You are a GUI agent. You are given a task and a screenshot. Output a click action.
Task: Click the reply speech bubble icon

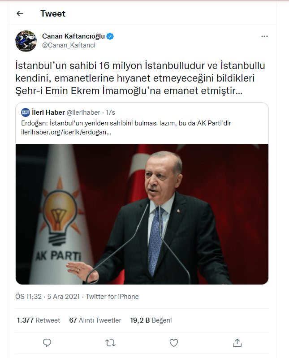coord(47,343)
